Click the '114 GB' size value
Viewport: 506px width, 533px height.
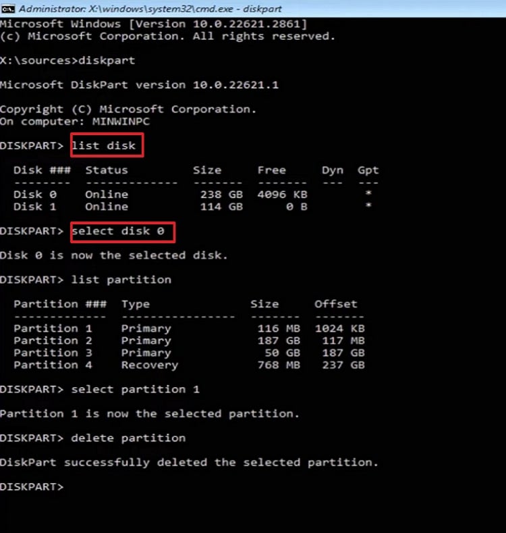tap(221, 207)
